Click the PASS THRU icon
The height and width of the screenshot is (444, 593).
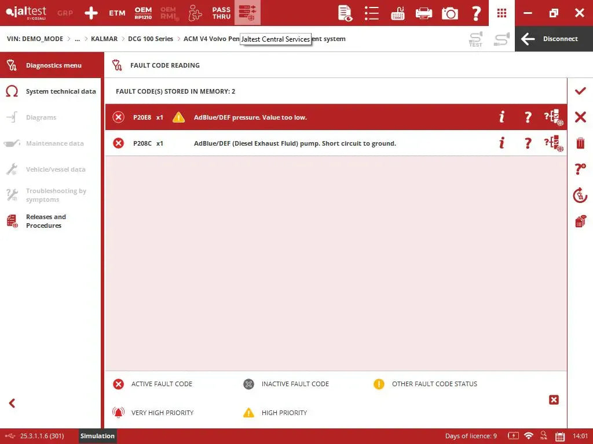pos(221,13)
